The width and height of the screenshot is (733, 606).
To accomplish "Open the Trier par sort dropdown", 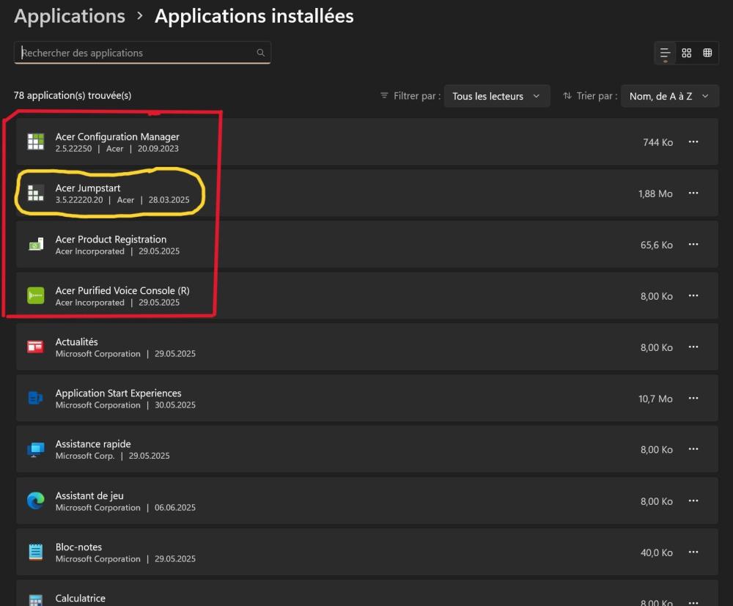I will tap(669, 96).
